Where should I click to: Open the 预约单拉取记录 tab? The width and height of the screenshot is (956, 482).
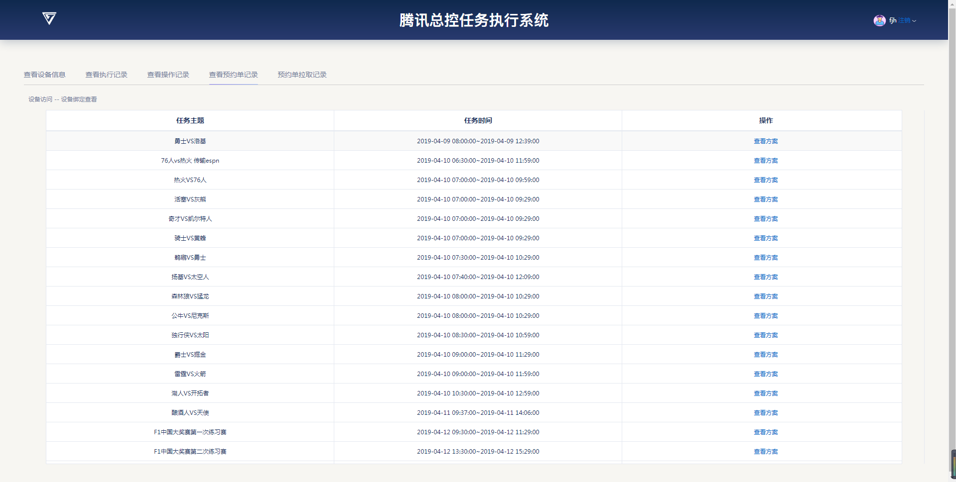pyautogui.click(x=302, y=75)
